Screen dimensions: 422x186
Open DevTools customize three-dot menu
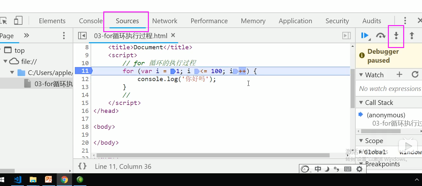[405, 21]
